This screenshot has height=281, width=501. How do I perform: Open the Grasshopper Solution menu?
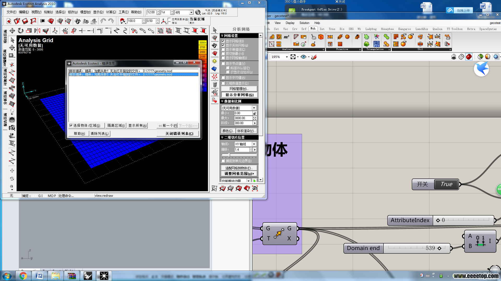304,23
